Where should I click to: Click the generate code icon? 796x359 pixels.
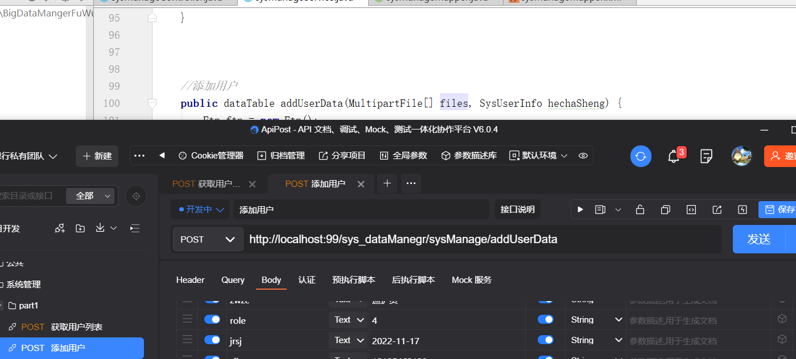(691, 210)
